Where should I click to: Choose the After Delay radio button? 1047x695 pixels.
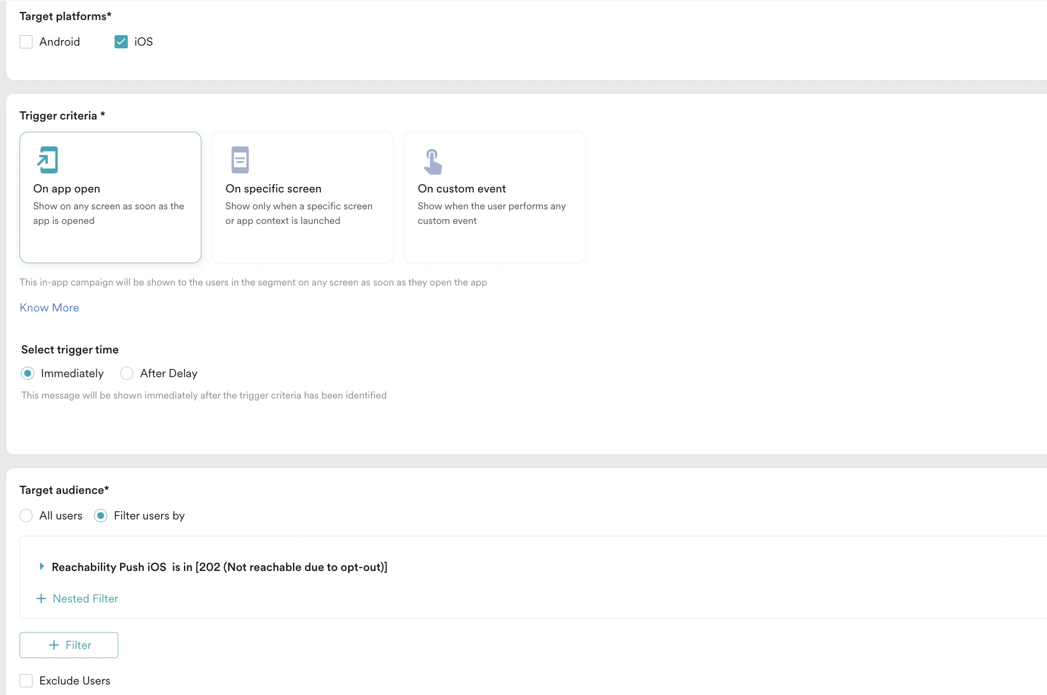(x=127, y=373)
